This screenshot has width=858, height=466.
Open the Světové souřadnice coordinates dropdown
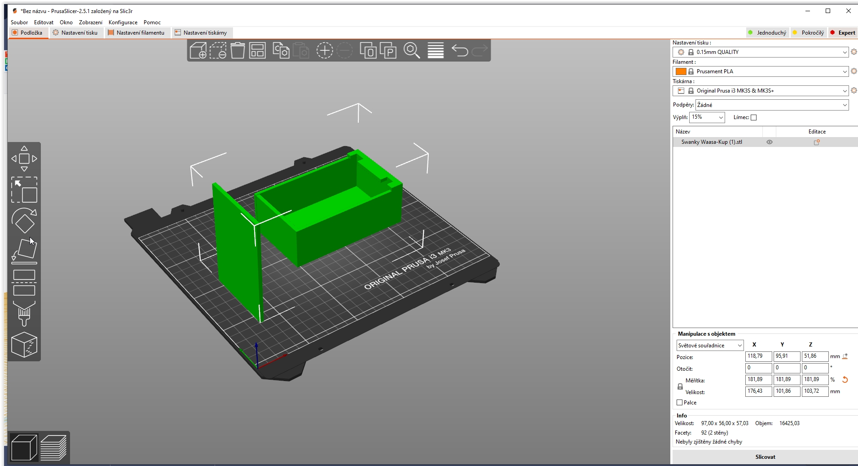coord(710,346)
